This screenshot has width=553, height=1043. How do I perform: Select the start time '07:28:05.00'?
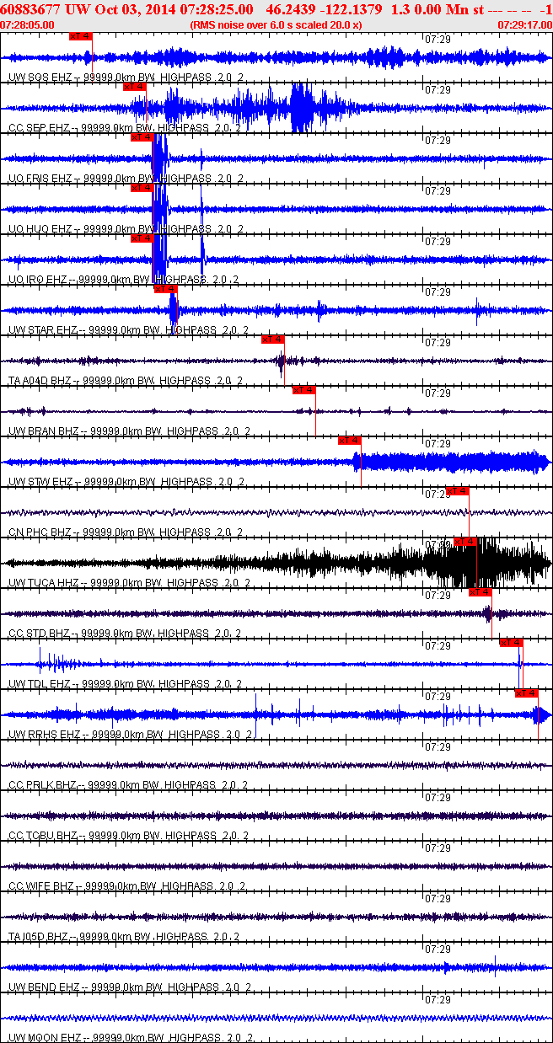point(28,24)
